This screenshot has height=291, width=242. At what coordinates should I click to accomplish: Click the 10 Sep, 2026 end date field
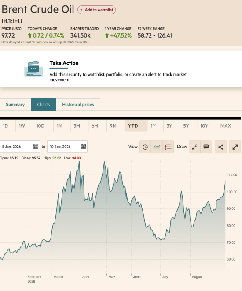pos(67,147)
